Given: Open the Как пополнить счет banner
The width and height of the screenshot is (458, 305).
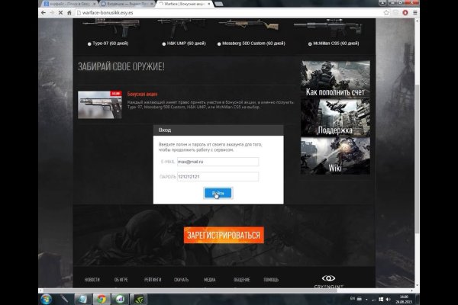Looking at the screenshot, I should (x=334, y=79).
